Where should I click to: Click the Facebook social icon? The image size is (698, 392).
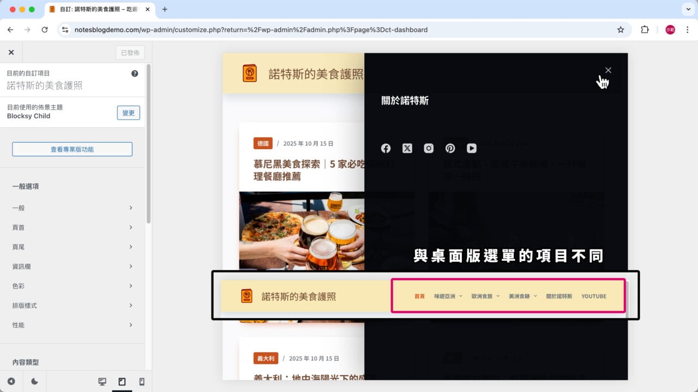pyautogui.click(x=386, y=148)
